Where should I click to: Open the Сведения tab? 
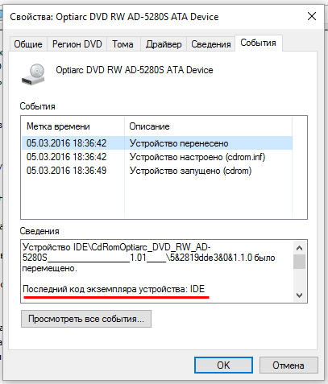point(211,44)
